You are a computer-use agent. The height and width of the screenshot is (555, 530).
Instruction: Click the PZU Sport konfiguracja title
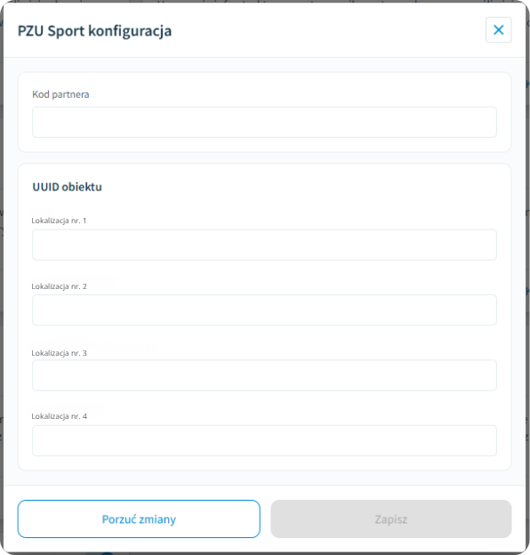(94, 31)
